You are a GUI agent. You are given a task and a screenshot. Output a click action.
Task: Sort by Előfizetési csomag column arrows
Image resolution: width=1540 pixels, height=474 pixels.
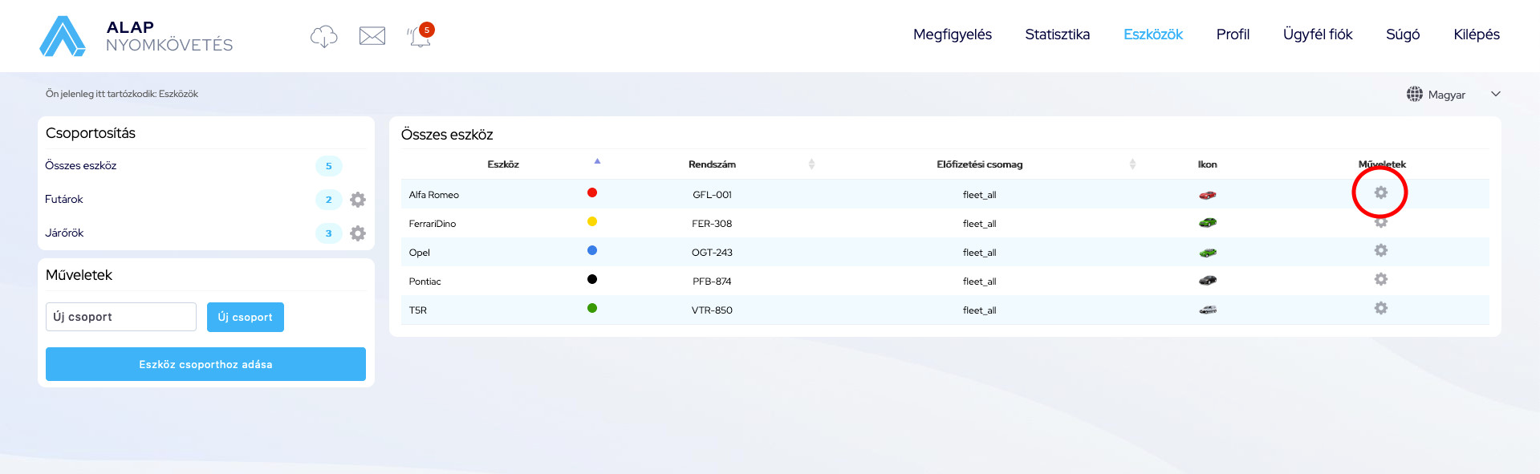1132,164
